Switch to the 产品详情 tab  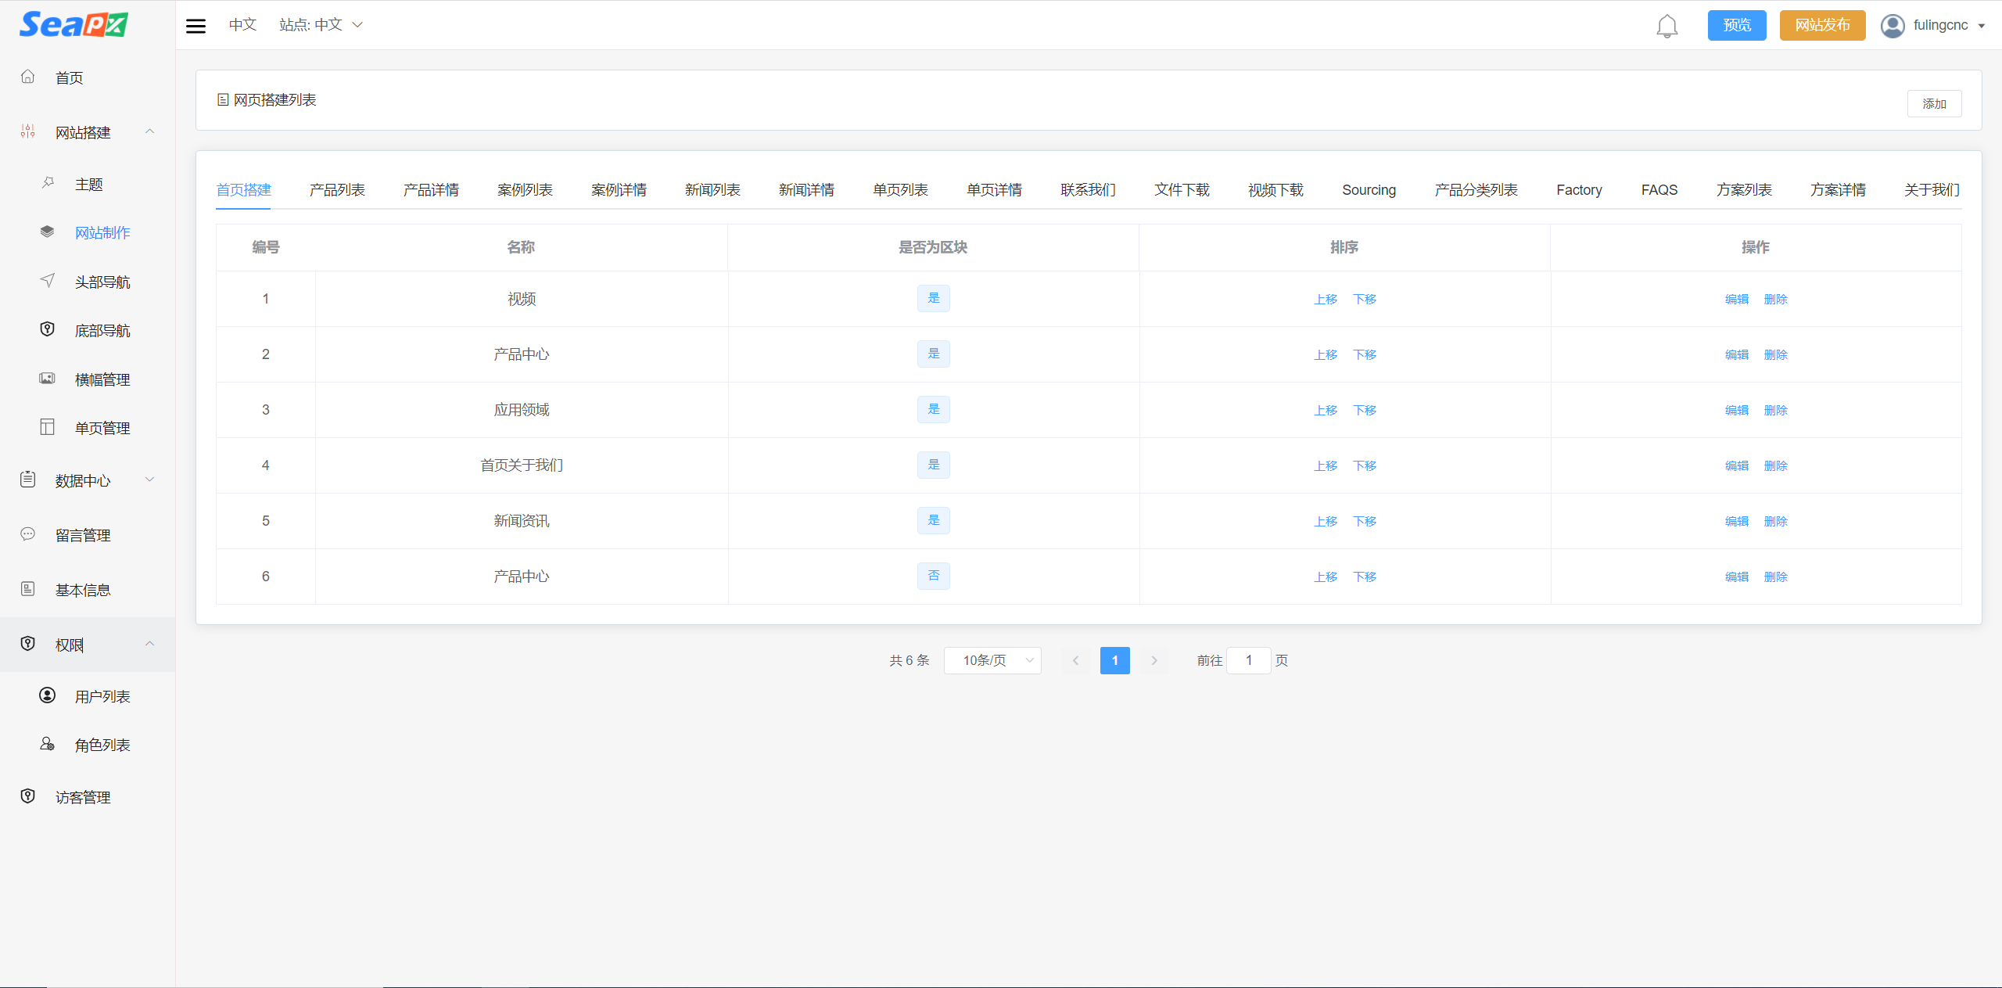pyautogui.click(x=431, y=190)
